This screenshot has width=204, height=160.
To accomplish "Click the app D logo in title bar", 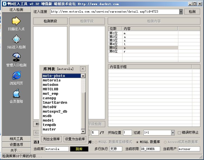I will click(x=4, y=4).
